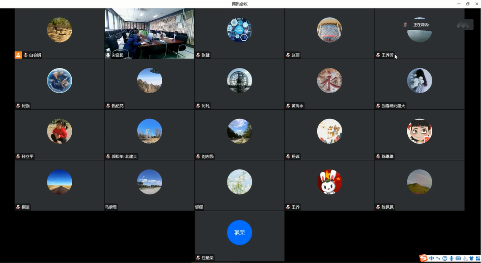The height and width of the screenshot is (263, 481).
Task: Click the muted mic icon beside 张健
Action: click(x=198, y=55)
